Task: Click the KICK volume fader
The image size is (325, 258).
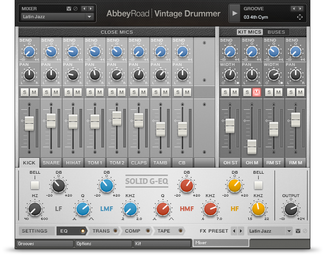Action: 29,123
